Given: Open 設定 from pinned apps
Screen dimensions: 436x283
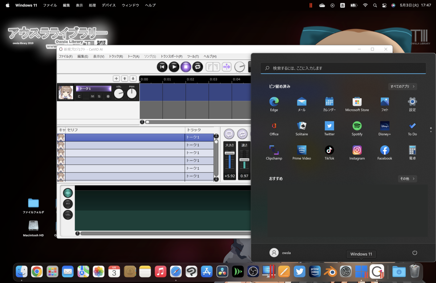Looking at the screenshot, I should (x=412, y=104).
